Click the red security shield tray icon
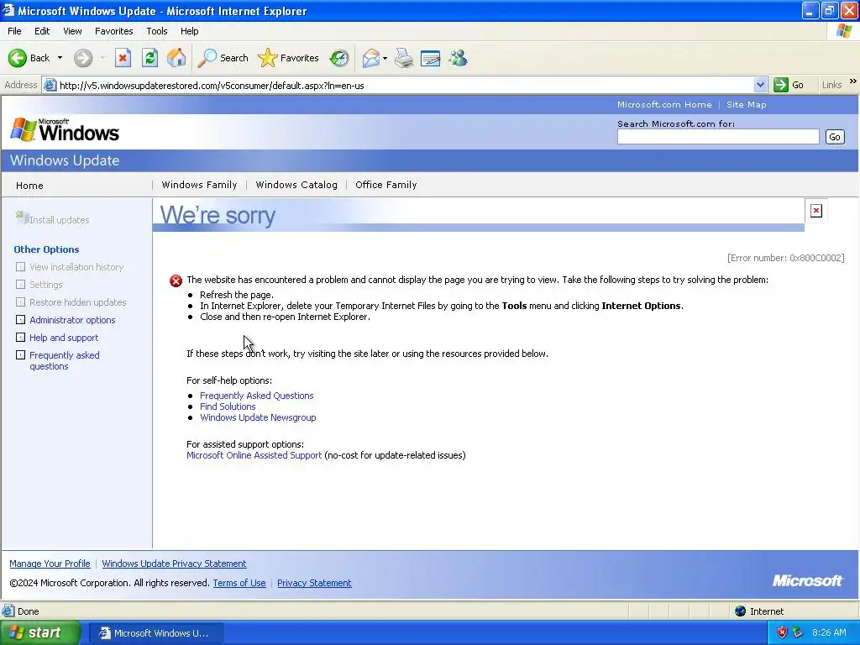Viewport: 860px width, 645px height. tap(782, 632)
